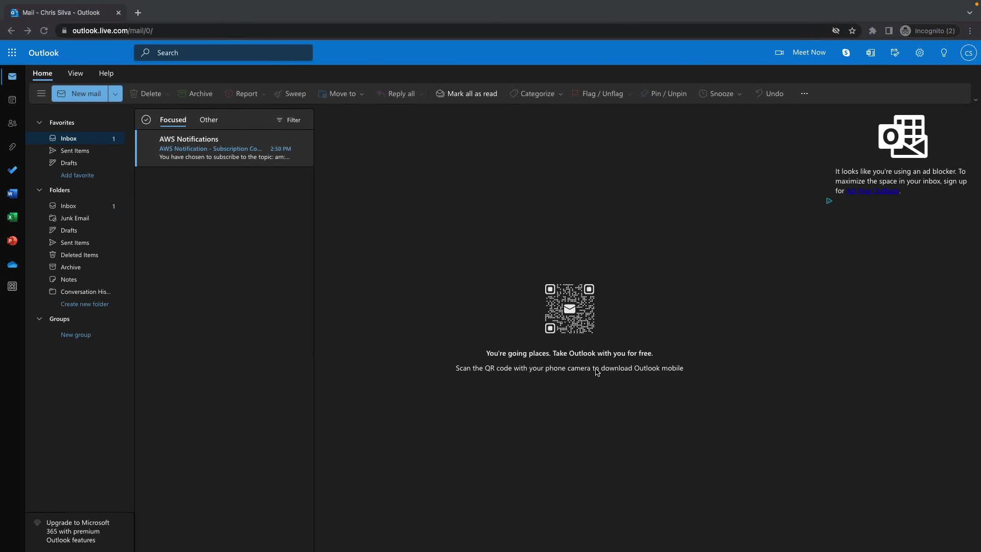Open the View ribbon tab
This screenshot has height=552, width=981.
coord(75,73)
